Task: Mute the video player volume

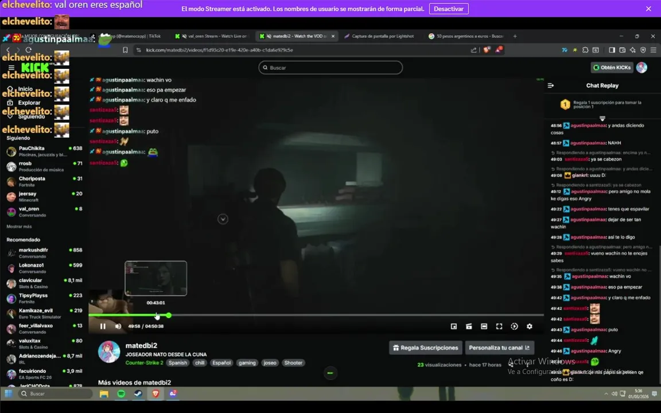Action: (x=118, y=326)
